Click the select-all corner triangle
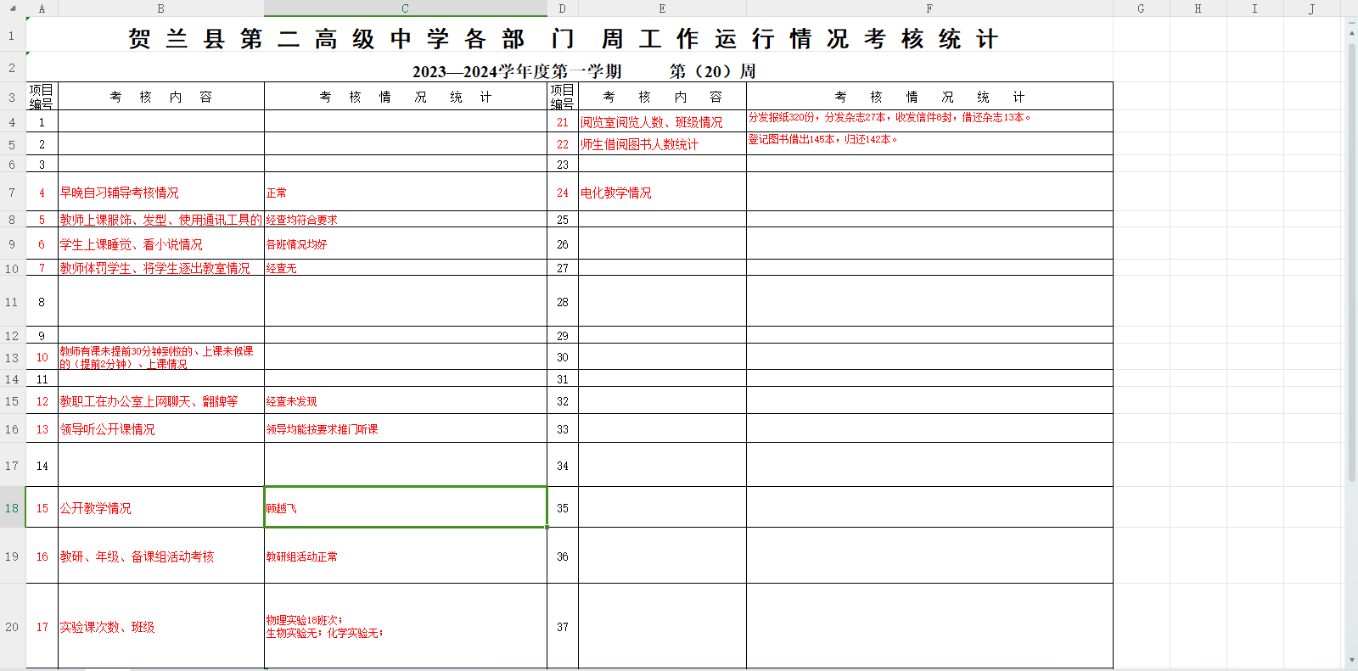This screenshot has width=1358, height=671. tap(13, 8)
